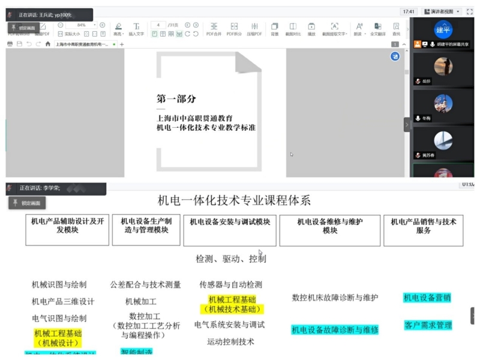This screenshot has width=480, height=360.
Task: Open a new tab with the plus button
Action: pos(123,44)
